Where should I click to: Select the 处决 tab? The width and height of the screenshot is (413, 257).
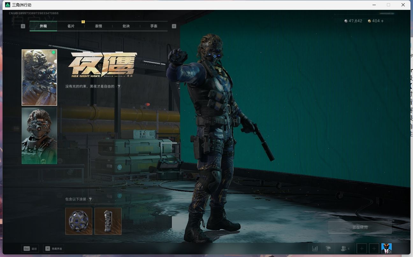click(x=126, y=26)
